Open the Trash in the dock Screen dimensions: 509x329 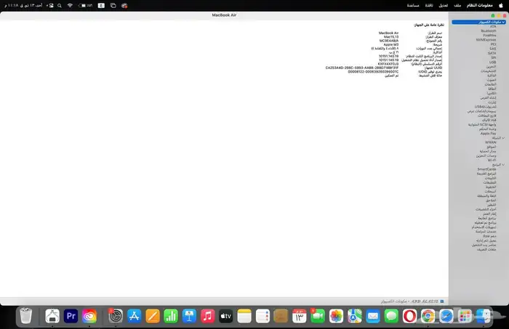tap(26, 316)
